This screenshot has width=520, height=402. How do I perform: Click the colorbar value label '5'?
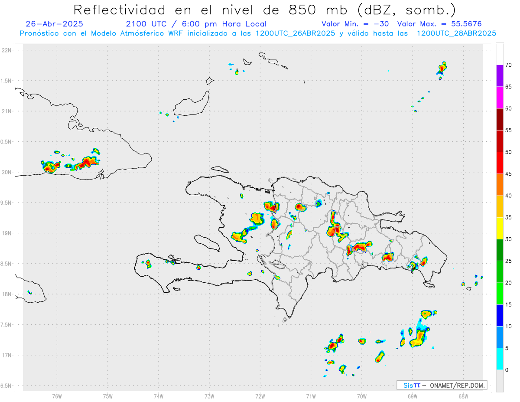point(507,348)
